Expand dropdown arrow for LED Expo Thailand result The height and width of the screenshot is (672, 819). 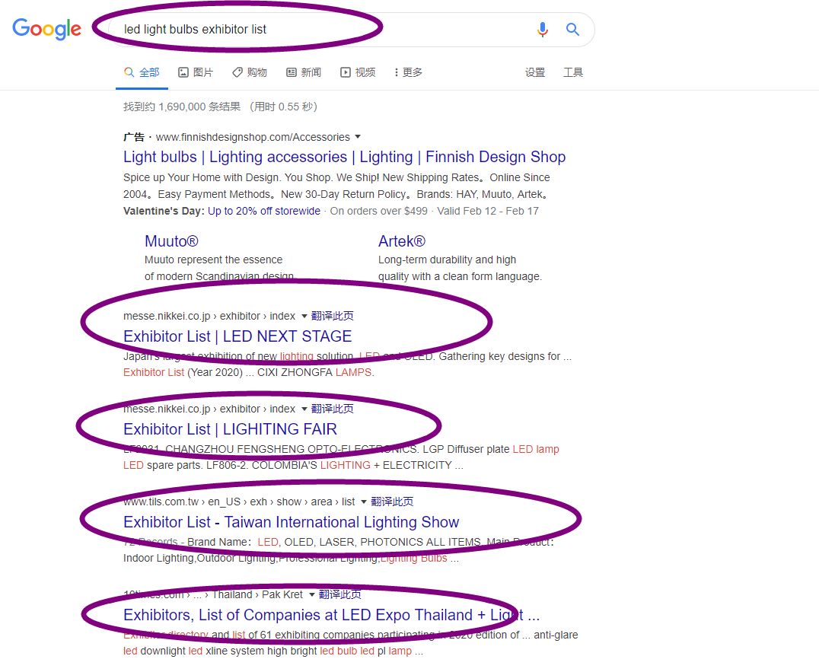[312, 594]
